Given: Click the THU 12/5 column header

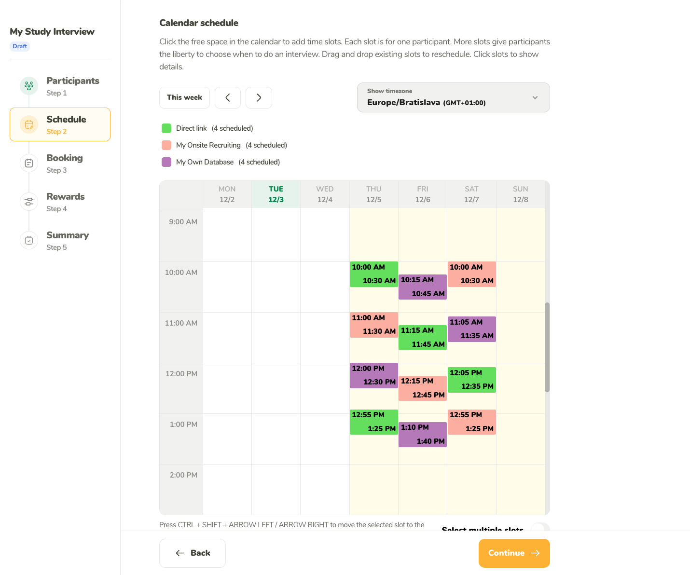Looking at the screenshot, I should pyautogui.click(x=374, y=194).
